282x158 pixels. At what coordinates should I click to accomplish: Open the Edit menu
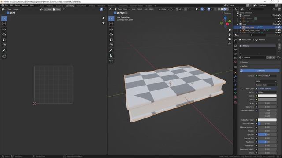[11, 5]
